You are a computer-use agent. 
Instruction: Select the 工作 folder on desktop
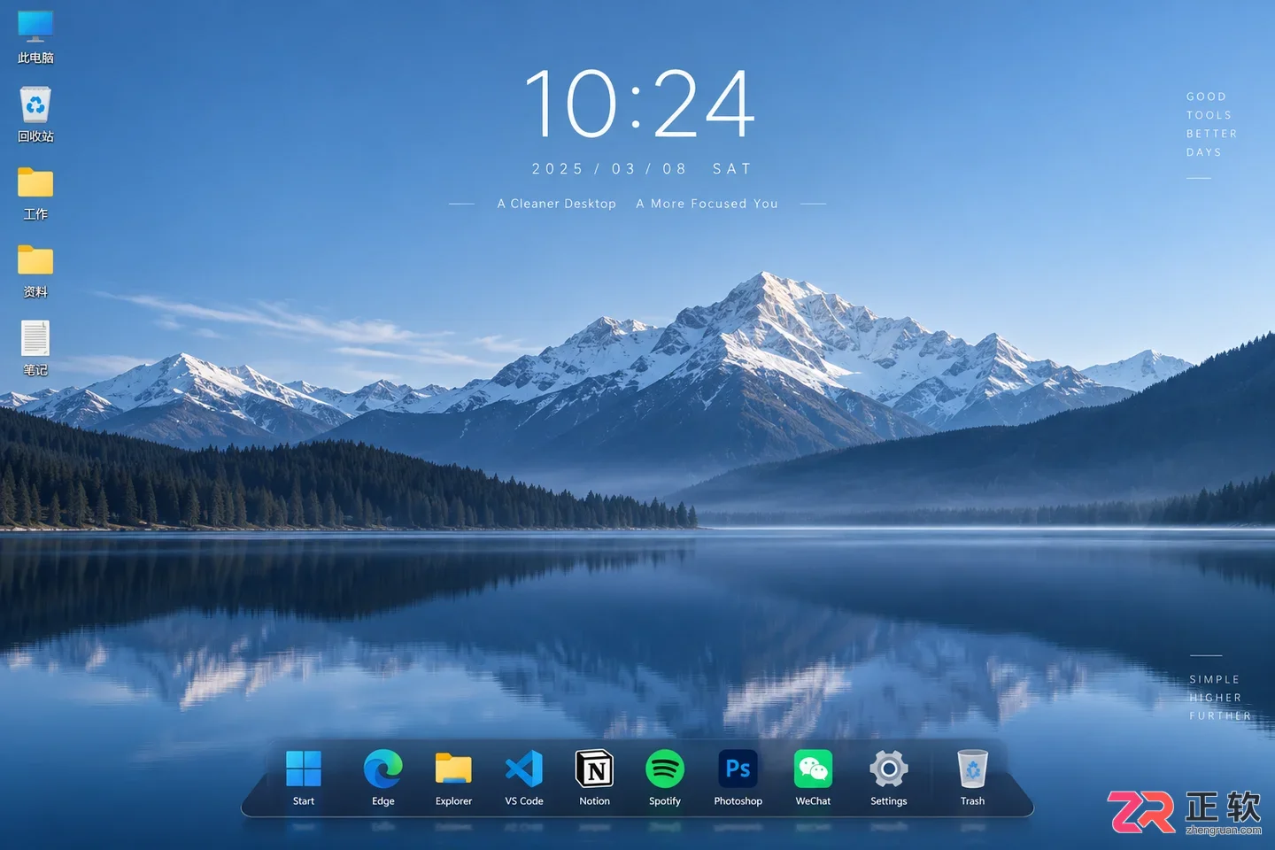[35, 193]
